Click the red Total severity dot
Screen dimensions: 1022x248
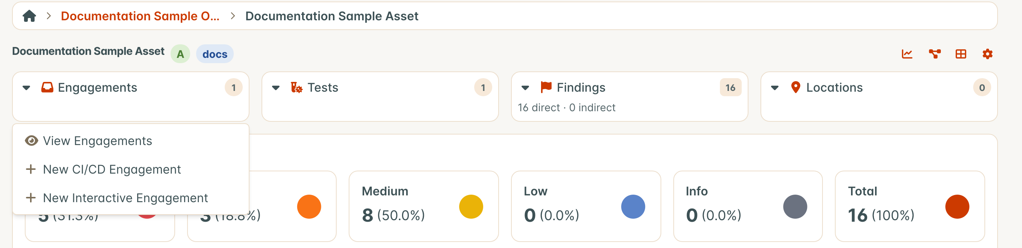tap(957, 207)
